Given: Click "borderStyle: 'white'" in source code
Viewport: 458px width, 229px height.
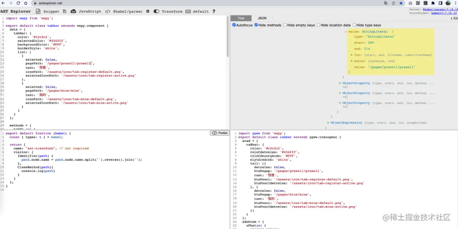Looking at the screenshot, I should [x=37, y=48].
